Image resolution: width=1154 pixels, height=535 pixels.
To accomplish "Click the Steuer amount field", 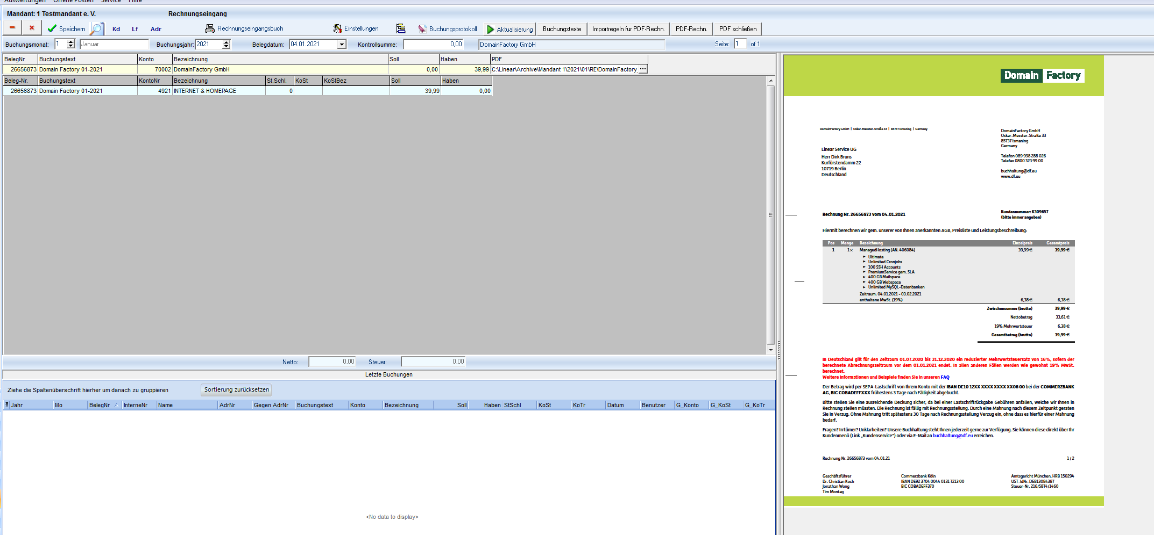I will click(x=433, y=362).
